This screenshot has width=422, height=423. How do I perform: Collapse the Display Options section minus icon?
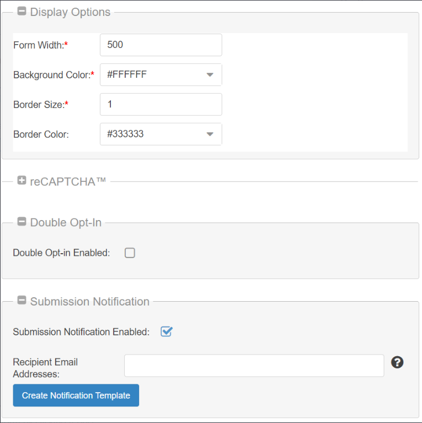coord(22,11)
